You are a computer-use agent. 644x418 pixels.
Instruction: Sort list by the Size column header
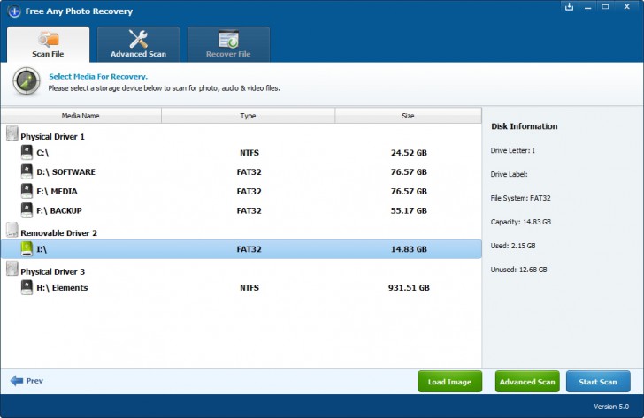409,116
